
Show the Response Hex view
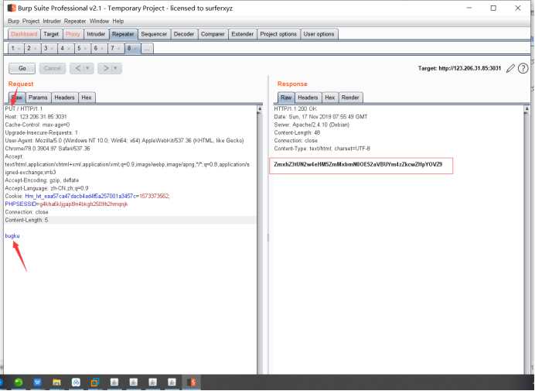[329, 98]
